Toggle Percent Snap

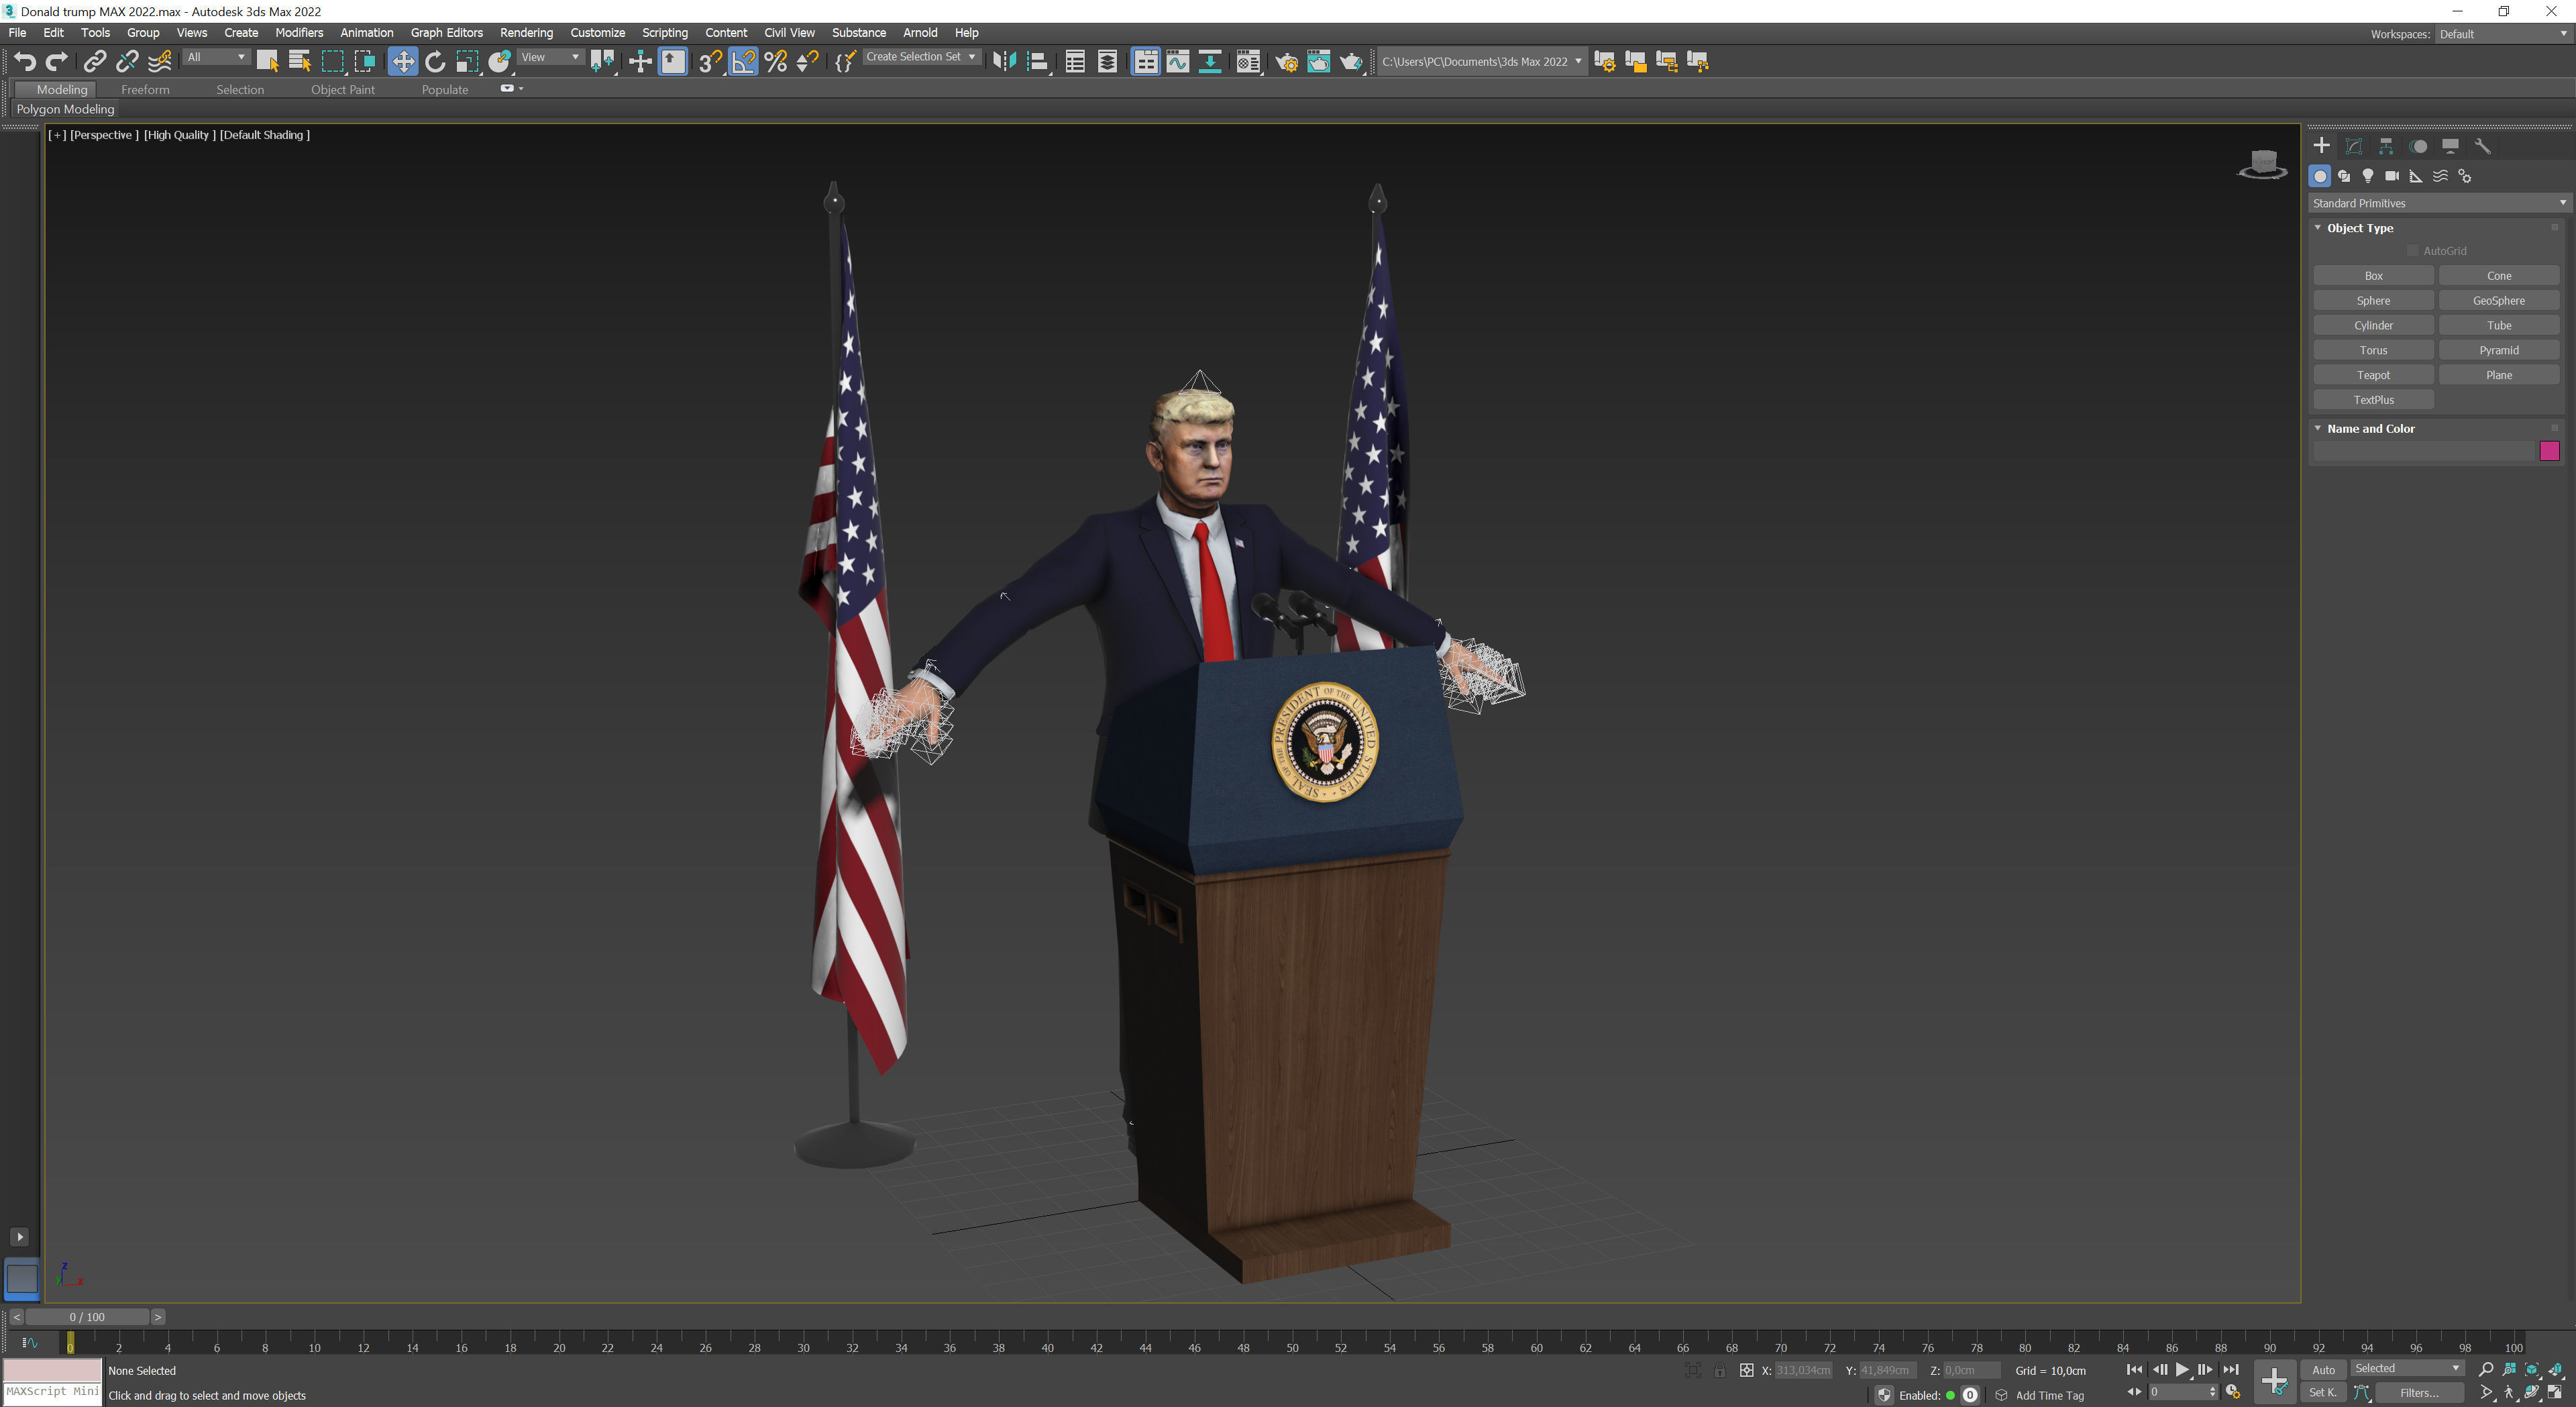coord(775,62)
